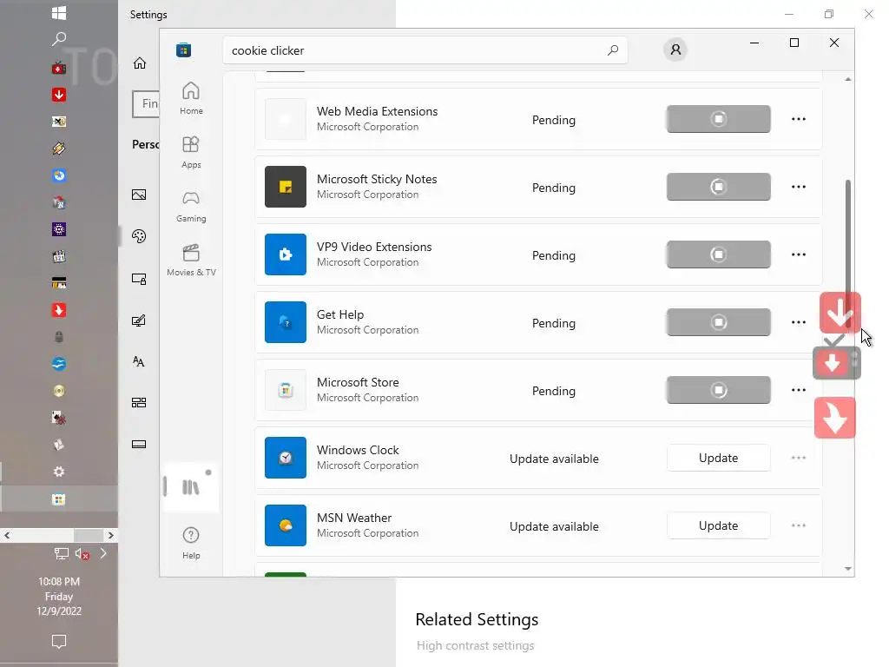Viewport: 889px width, 667px height.
Task: Open Help in Store sidebar
Action: tap(191, 543)
